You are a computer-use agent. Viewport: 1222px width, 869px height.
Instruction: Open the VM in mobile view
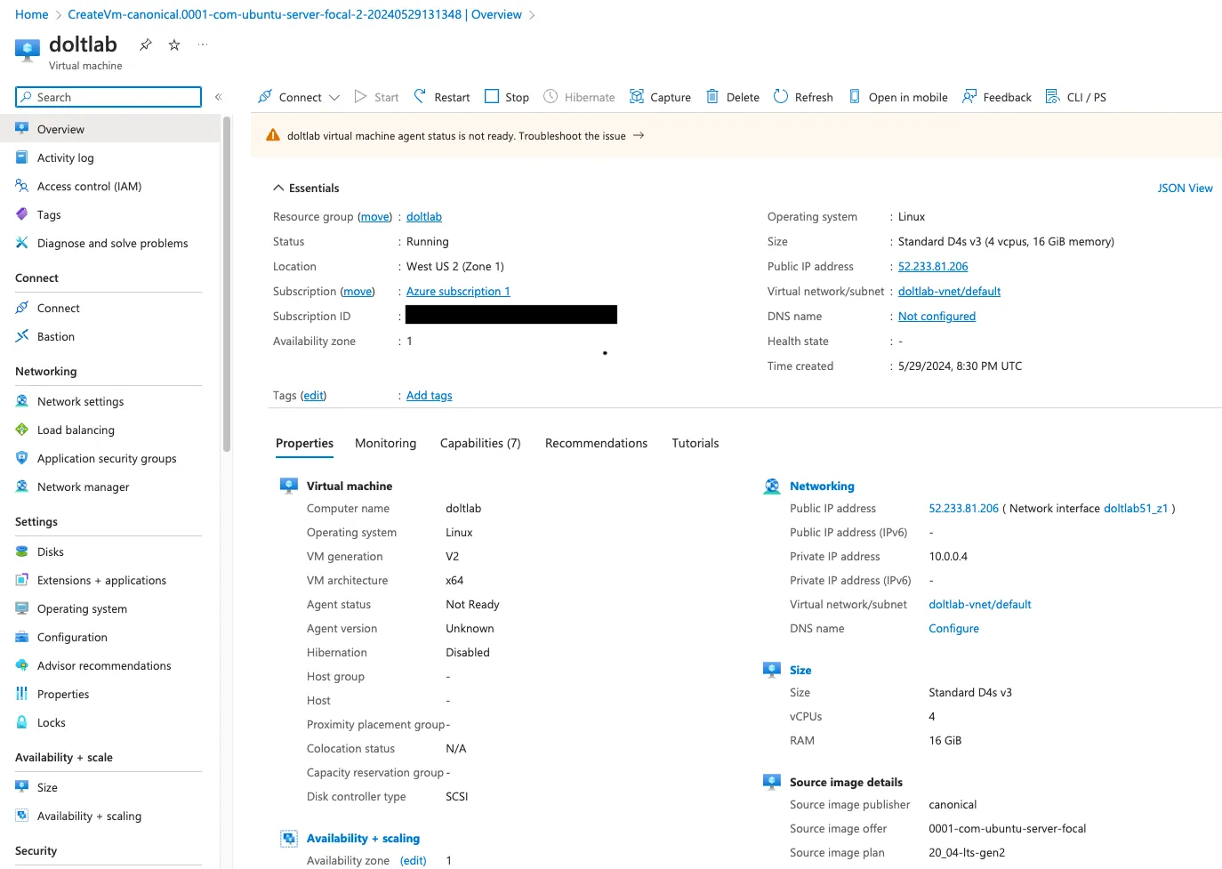click(x=897, y=96)
